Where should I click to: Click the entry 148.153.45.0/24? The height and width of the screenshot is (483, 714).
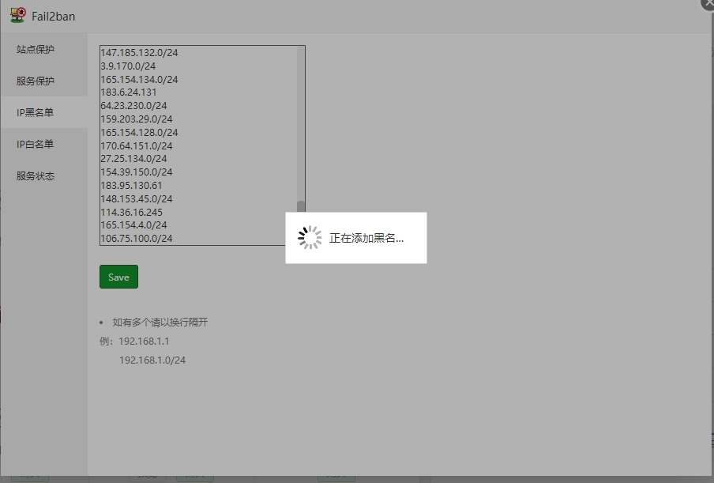tap(136, 198)
